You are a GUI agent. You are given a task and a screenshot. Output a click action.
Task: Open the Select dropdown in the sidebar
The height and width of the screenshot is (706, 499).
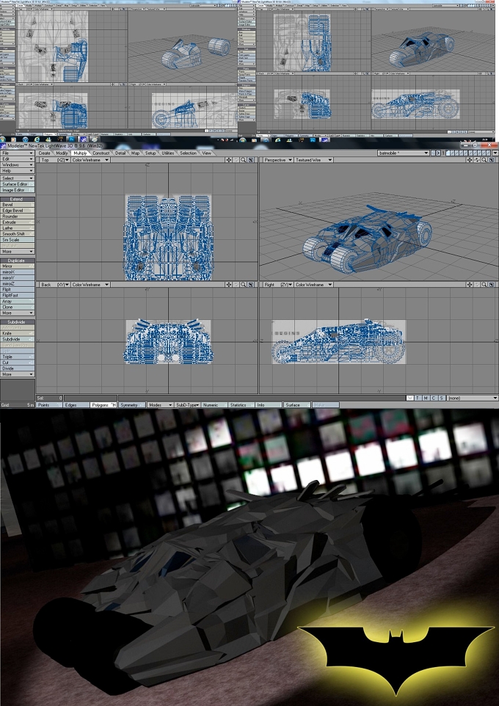coord(17,178)
